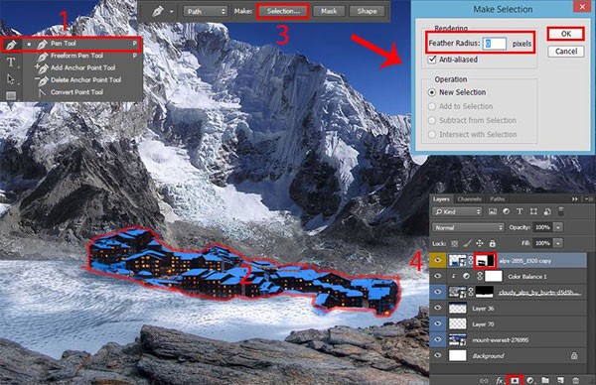This screenshot has width=596, height=385.
Task: Click the Opacity value field
Action: pyautogui.click(x=542, y=227)
